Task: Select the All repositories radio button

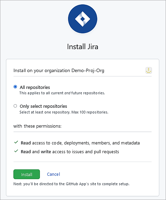Action: click(x=15, y=87)
